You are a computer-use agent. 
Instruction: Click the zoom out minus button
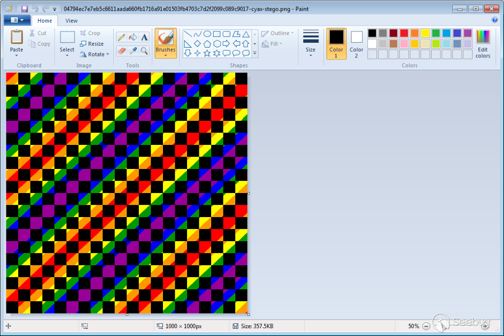[426, 326]
